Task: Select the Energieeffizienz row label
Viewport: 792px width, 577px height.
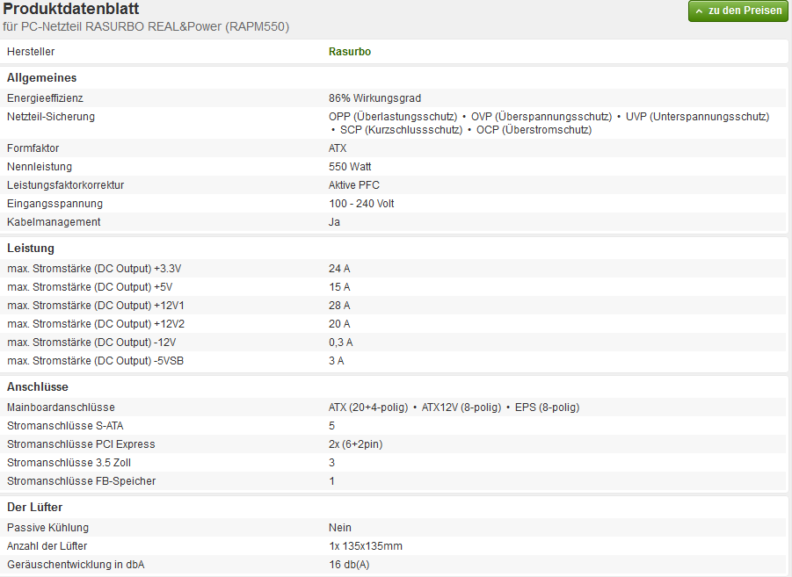Action: tap(45, 98)
